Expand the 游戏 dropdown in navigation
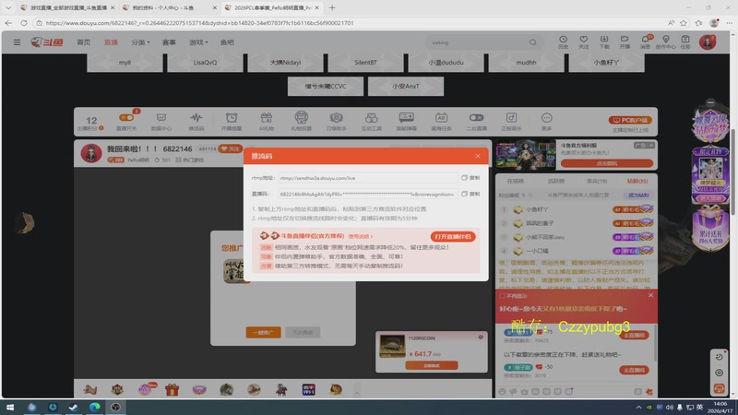 pos(198,42)
